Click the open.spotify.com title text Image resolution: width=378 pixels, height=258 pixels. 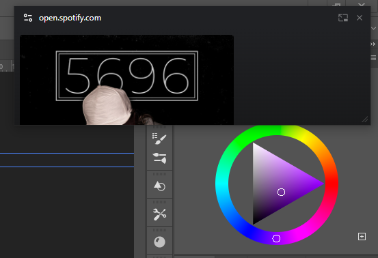tap(70, 18)
